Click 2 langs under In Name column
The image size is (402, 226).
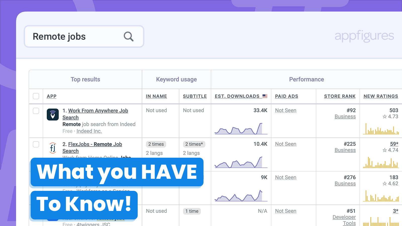point(154,153)
